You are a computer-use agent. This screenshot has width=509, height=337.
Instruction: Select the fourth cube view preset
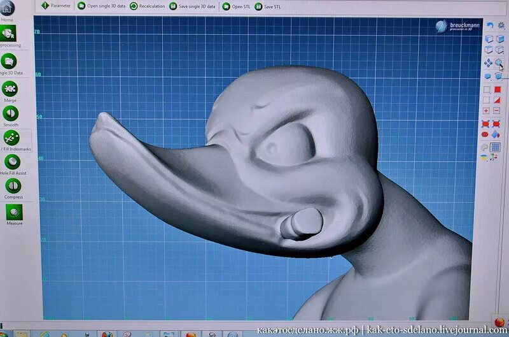[499, 50]
